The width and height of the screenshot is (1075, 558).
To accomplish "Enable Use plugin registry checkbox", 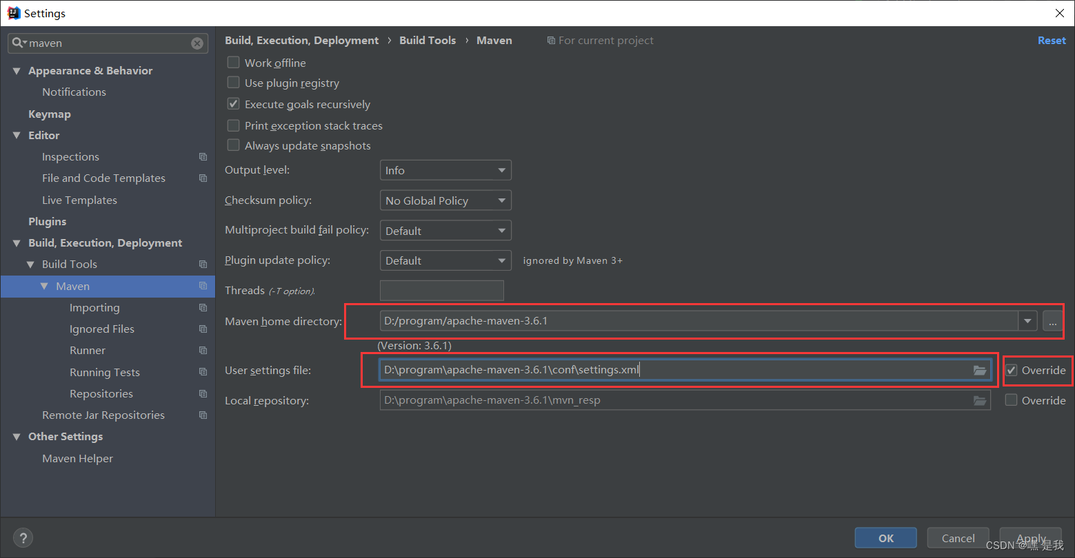I will tap(234, 83).
